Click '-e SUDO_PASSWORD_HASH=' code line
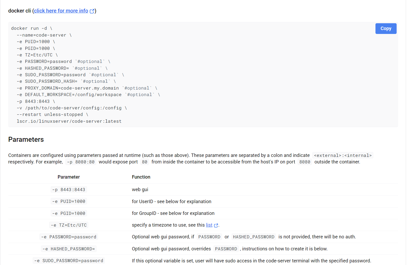The height and width of the screenshot is (265, 411). pos(66,81)
